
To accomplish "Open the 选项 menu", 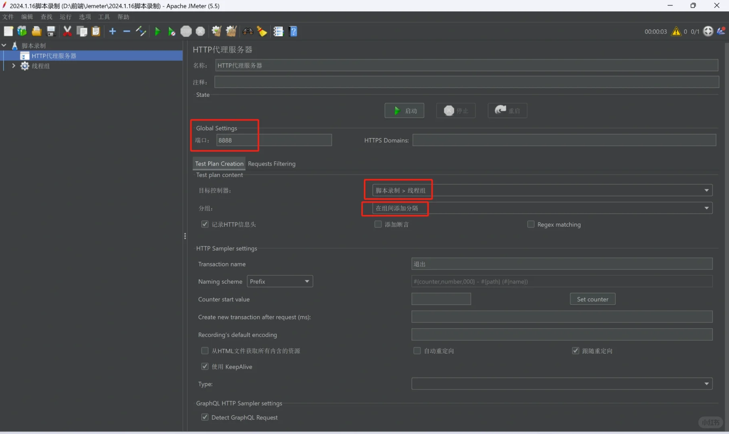I will click(85, 17).
